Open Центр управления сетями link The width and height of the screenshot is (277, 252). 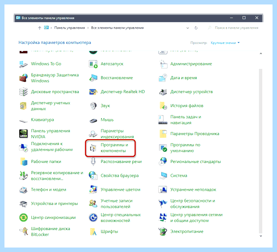pyautogui.click(x=197, y=218)
